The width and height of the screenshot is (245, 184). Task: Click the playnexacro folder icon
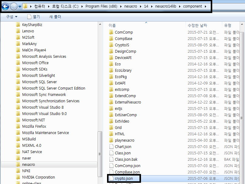(x=111, y=140)
